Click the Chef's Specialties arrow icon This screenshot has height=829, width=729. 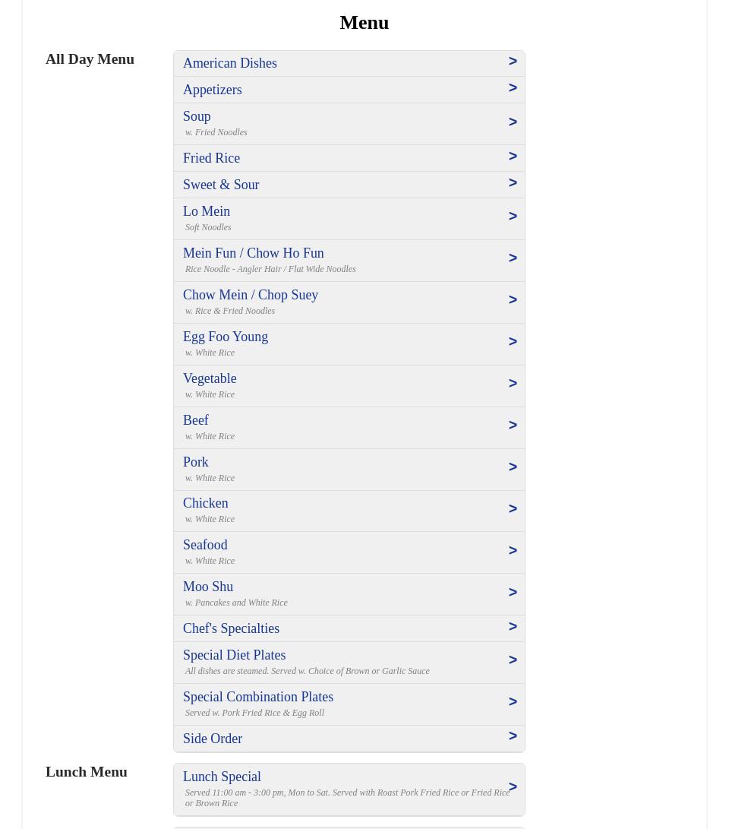click(x=513, y=627)
